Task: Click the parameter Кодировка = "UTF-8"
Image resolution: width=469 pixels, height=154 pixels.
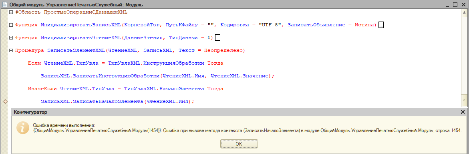Action: 251,25
